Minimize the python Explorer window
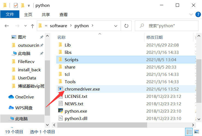This screenshot has width=202, height=136. (162, 5)
